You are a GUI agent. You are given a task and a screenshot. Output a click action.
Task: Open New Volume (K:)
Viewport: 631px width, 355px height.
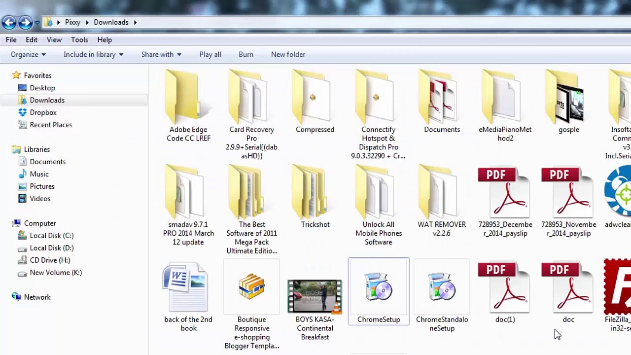tap(49, 273)
